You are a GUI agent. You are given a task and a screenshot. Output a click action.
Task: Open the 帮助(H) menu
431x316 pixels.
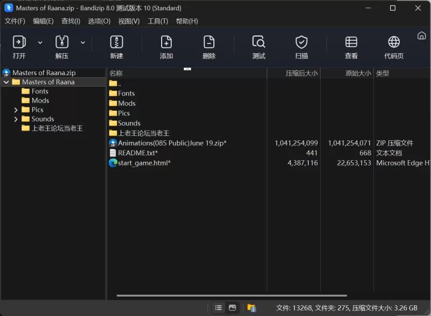(187, 21)
